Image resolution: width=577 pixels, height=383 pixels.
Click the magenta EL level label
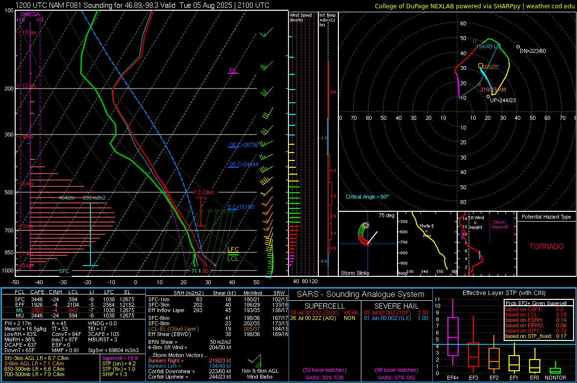233,70
